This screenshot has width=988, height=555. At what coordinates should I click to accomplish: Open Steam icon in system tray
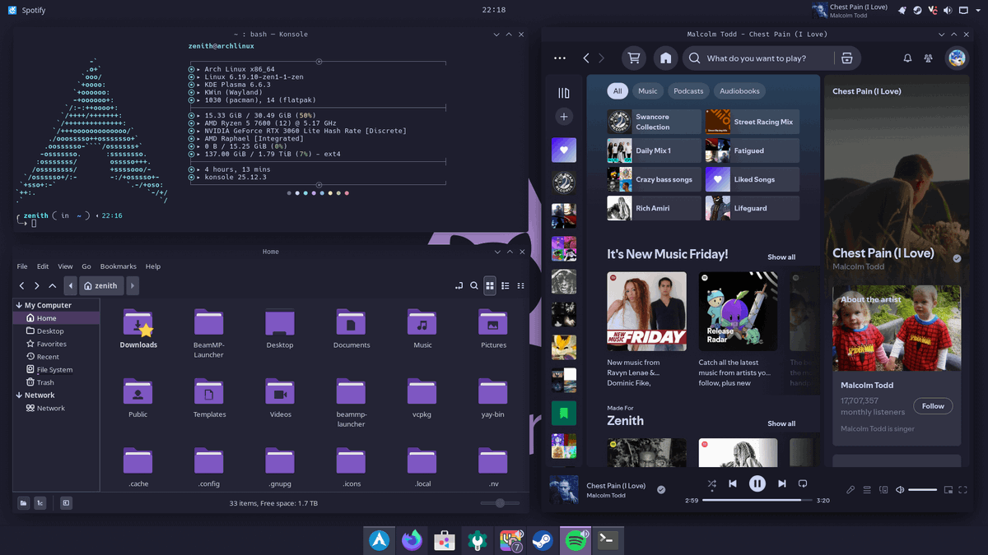[917, 10]
